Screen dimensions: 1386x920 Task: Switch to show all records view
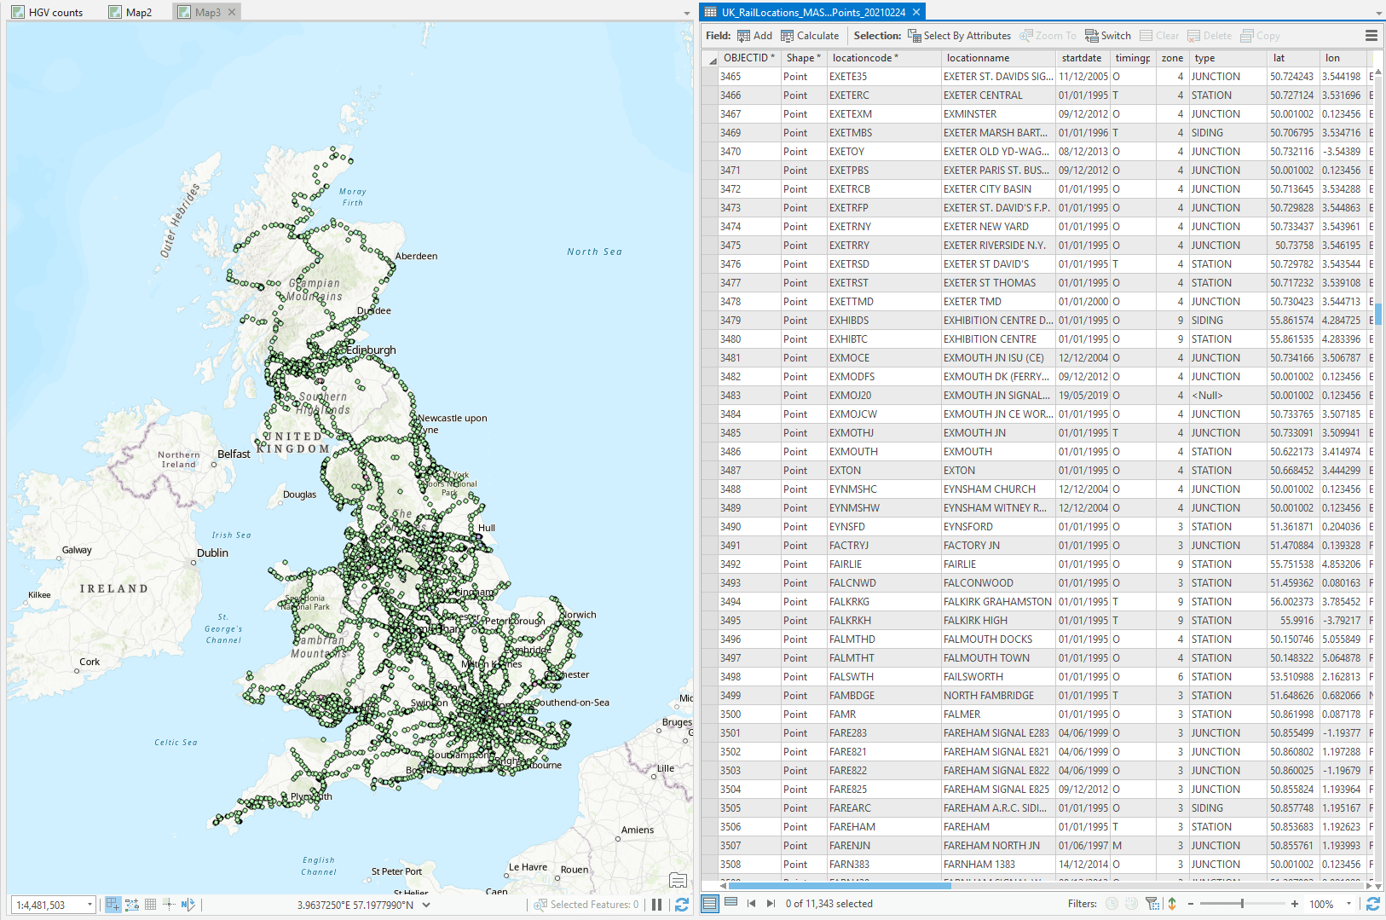(712, 904)
